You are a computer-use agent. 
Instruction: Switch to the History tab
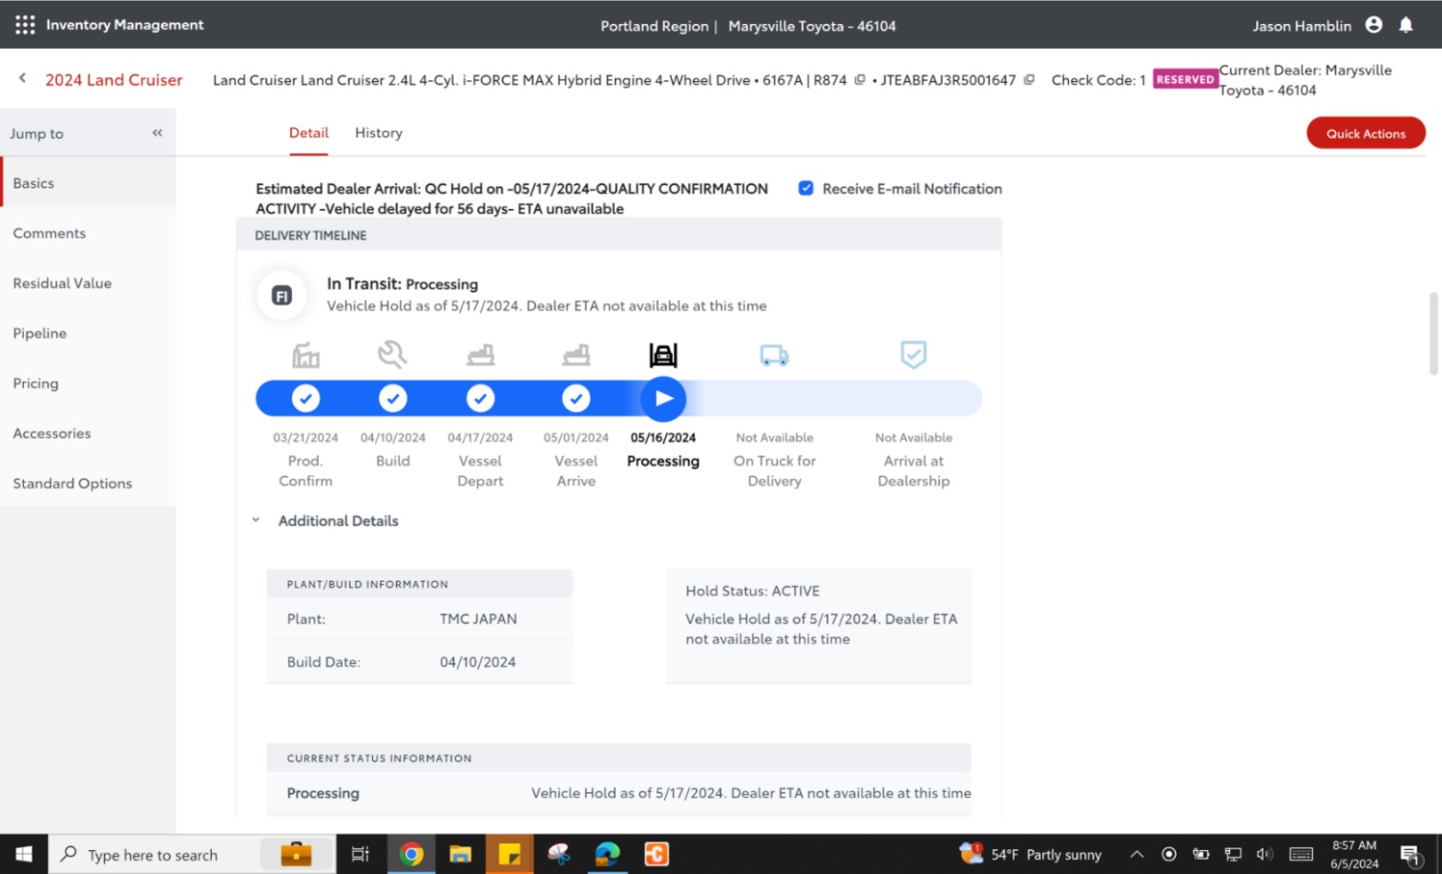pyautogui.click(x=378, y=133)
